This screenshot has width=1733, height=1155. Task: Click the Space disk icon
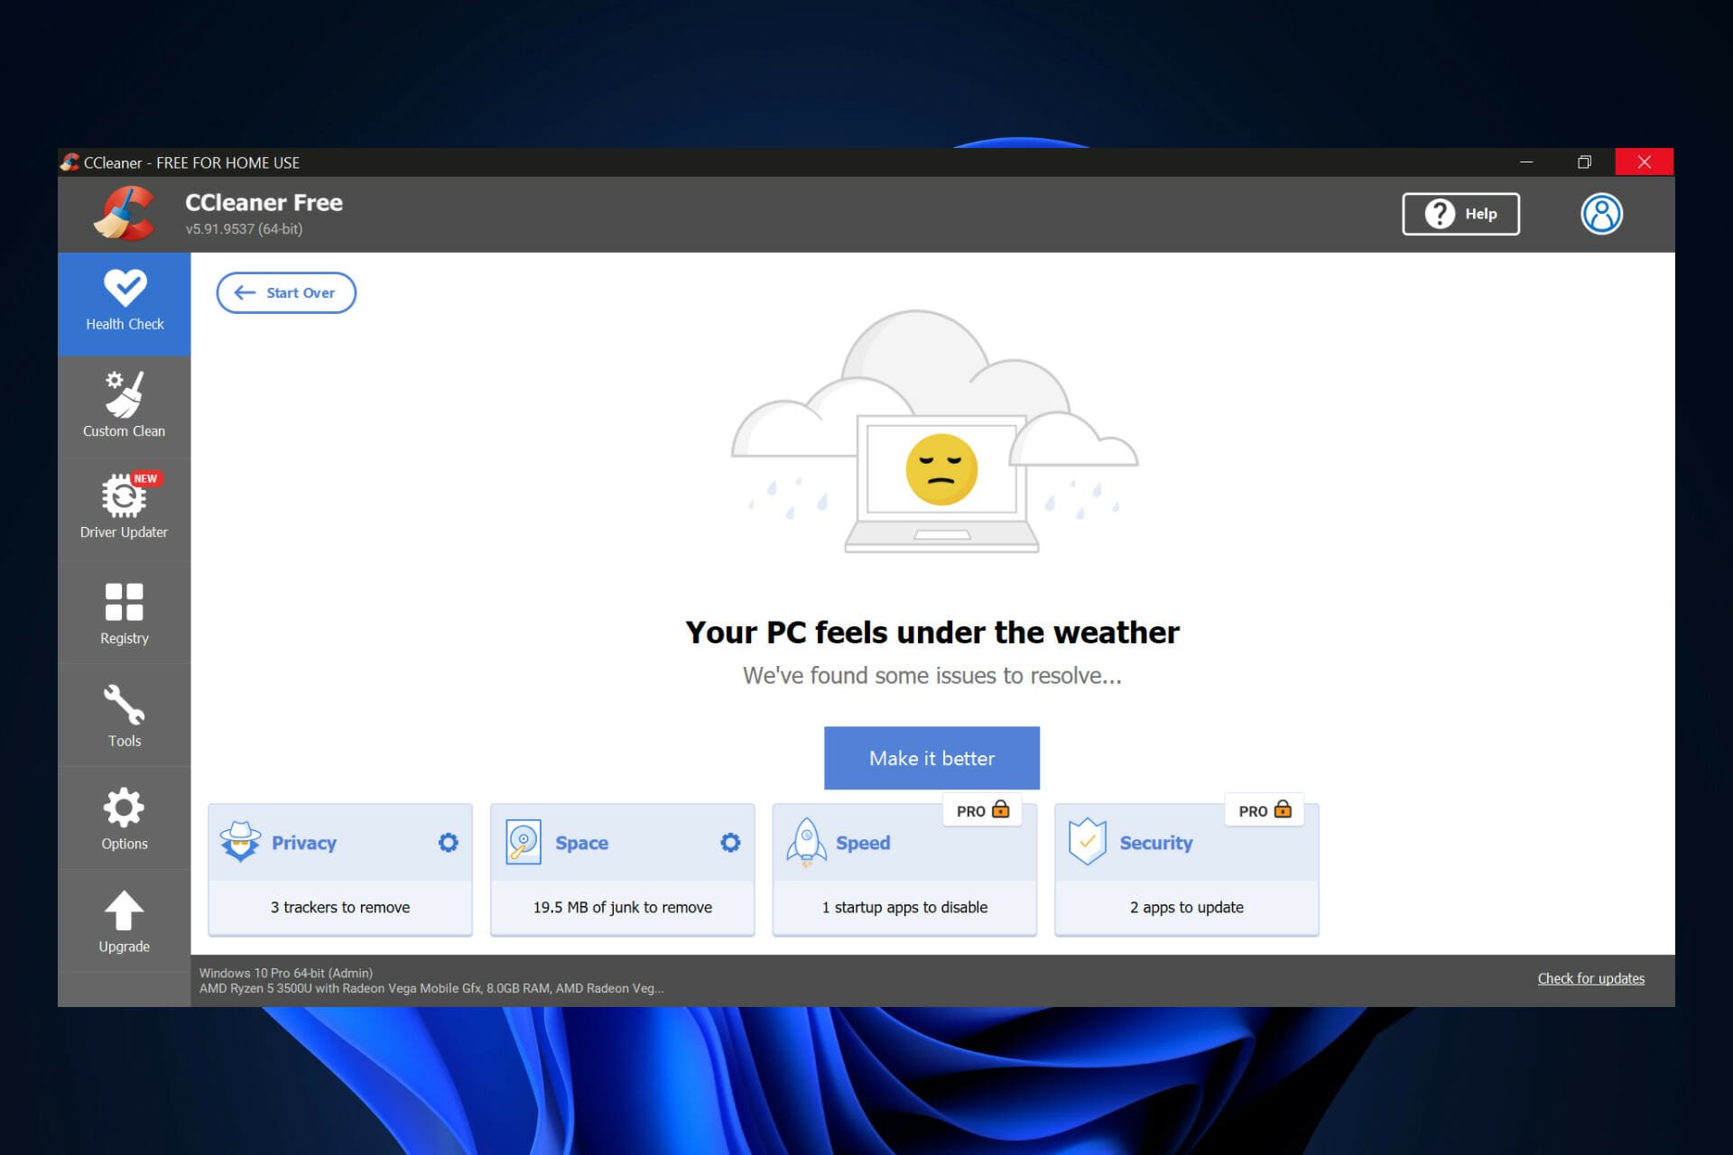(x=524, y=842)
